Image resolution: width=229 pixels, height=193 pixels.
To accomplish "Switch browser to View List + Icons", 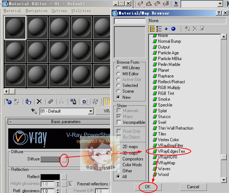I will coord(159,29).
